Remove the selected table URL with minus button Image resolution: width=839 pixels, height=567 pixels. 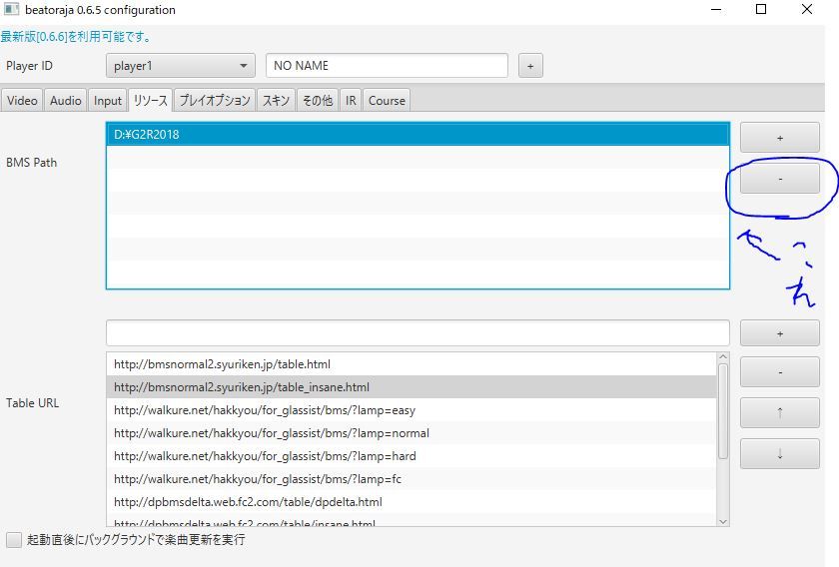click(x=780, y=371)
